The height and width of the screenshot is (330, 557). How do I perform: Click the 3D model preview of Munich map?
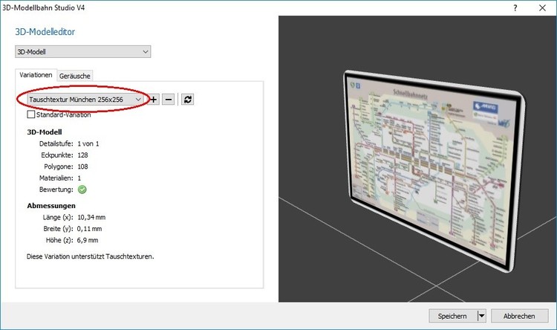point(434,171)
